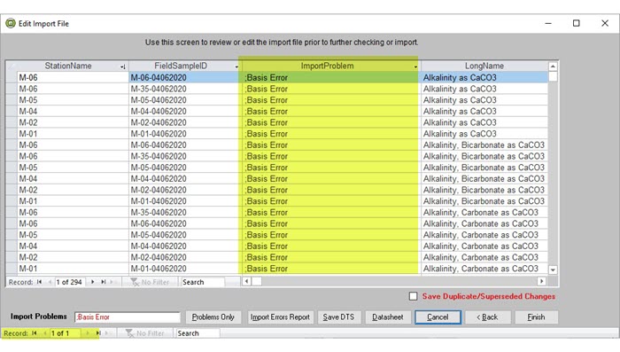Go to next record in the bottom 1 of 1 navigator

88,333
